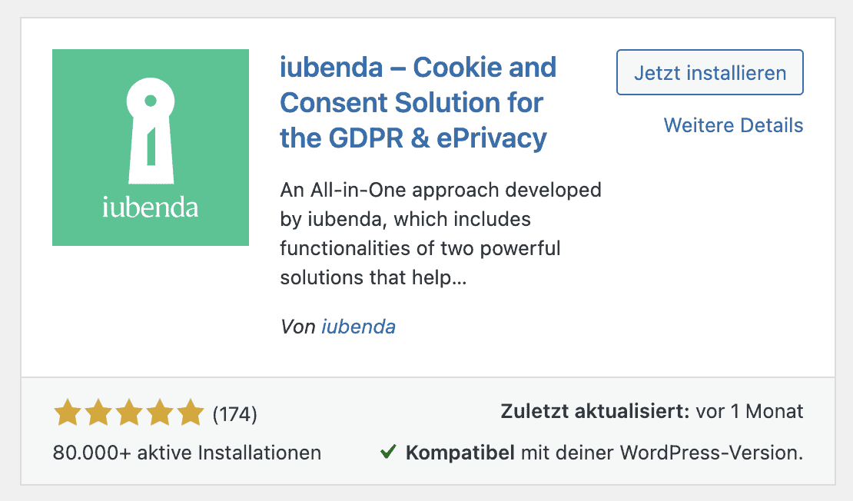Click the 80.000+ aktive Installationen text
The height and width of the screenshot is (501, 853).
pyautogui.click(x=188, y=453)
